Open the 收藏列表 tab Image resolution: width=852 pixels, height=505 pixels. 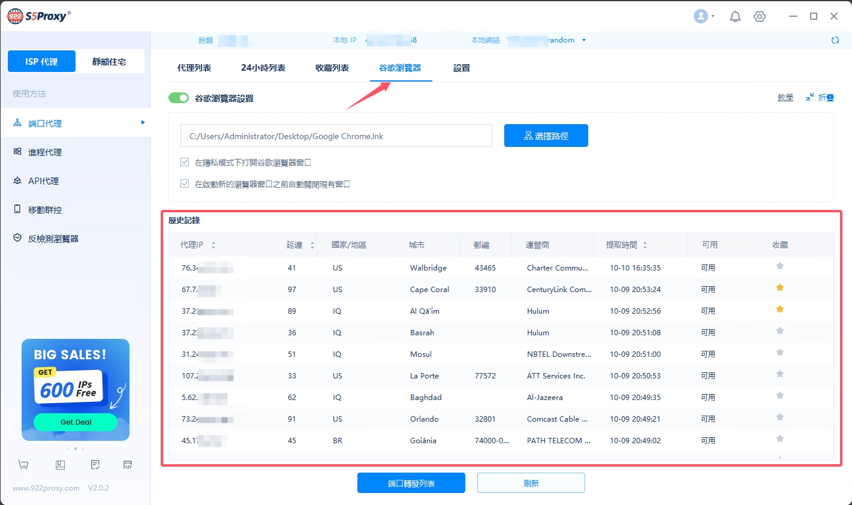[332, 68]
